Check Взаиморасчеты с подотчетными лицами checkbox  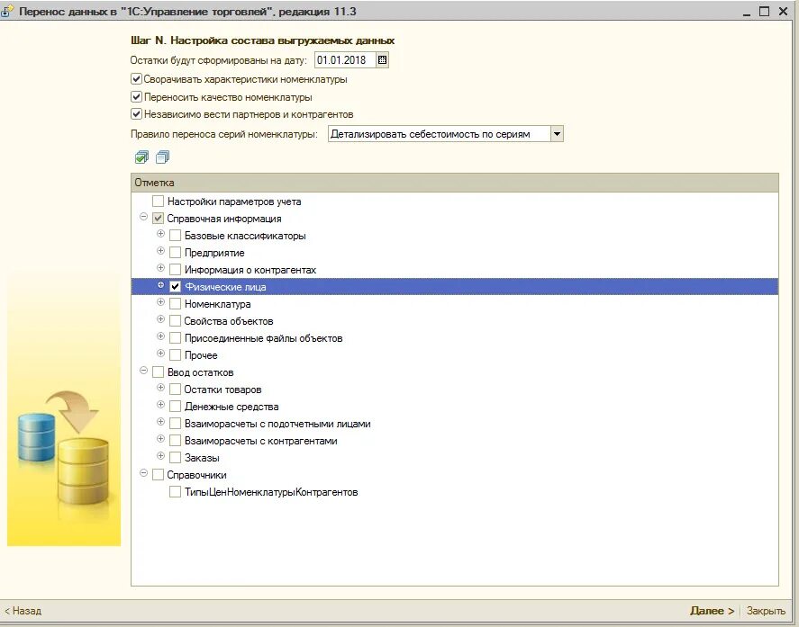click(176, 424)
